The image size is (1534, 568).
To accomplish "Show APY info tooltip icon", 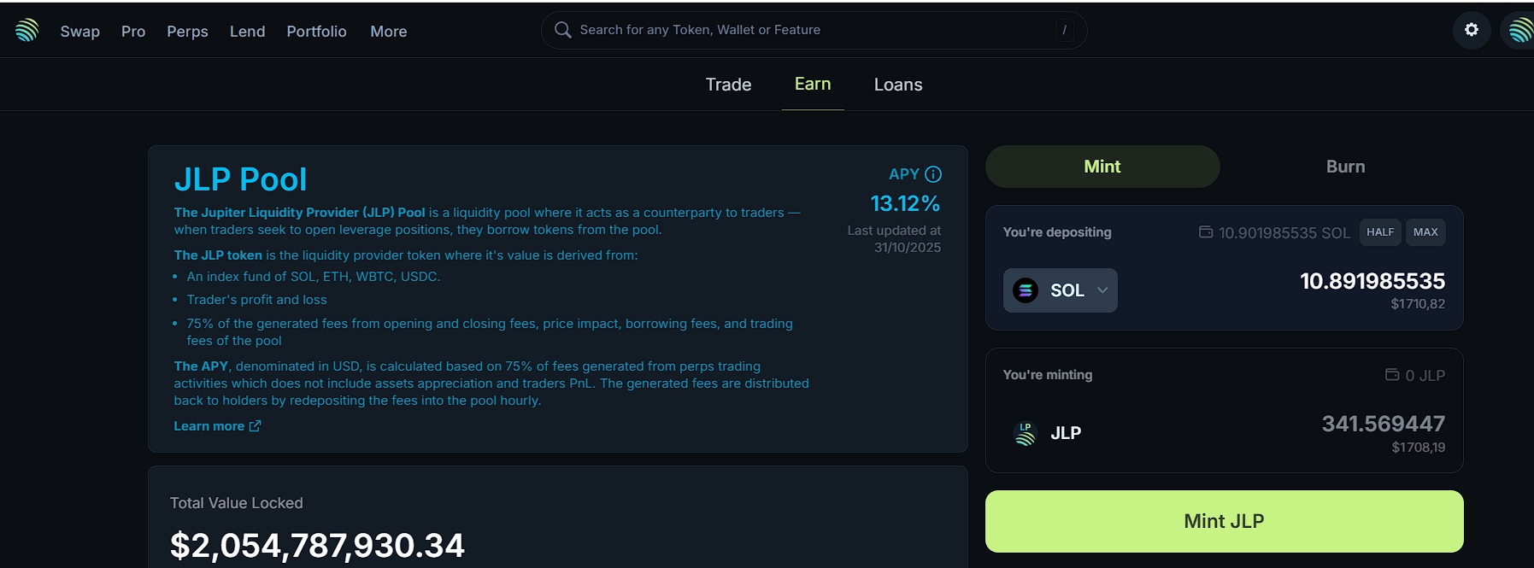I will pyautogui.click(x=933, y=174).
